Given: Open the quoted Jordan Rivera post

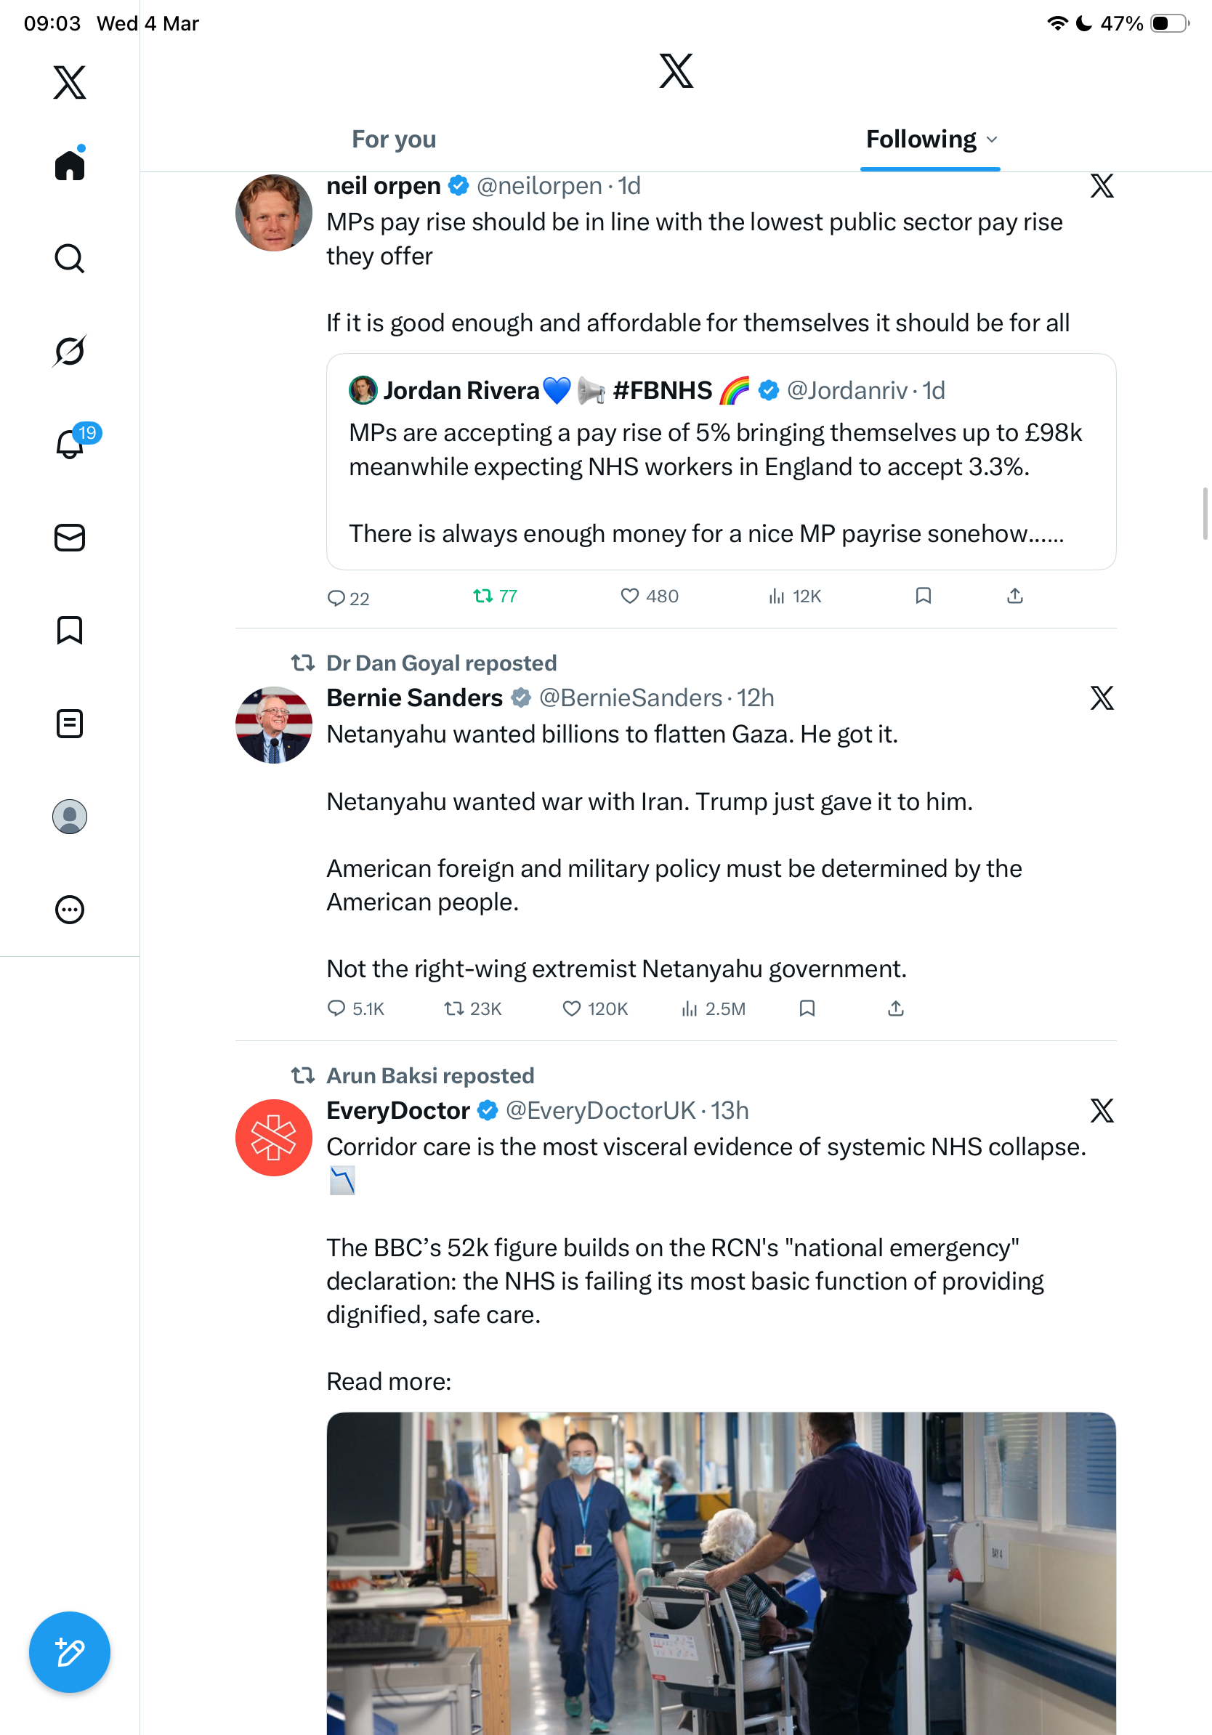Looking at the screenshot, I should click(x=721, y=461).
